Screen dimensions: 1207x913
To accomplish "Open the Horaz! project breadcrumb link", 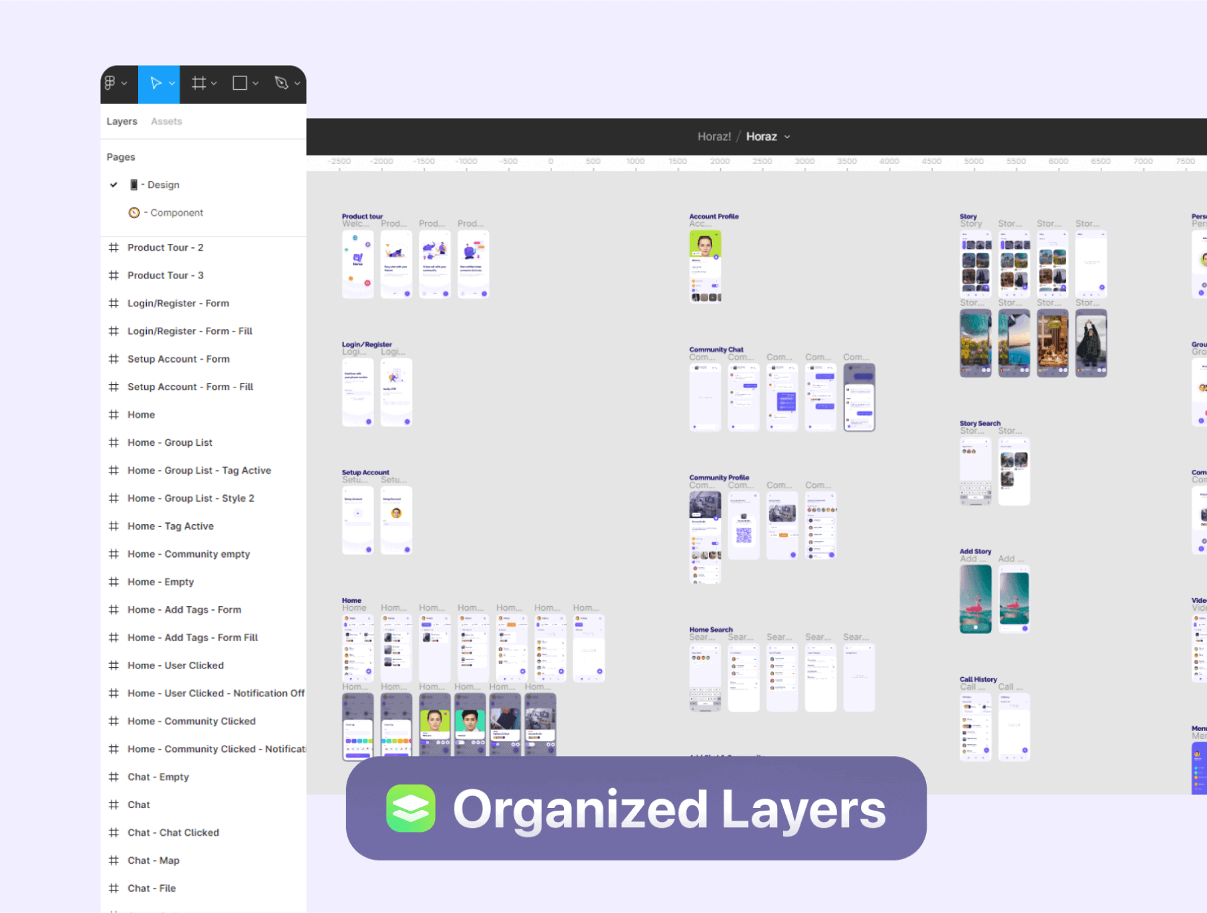I will coord(713,137).
